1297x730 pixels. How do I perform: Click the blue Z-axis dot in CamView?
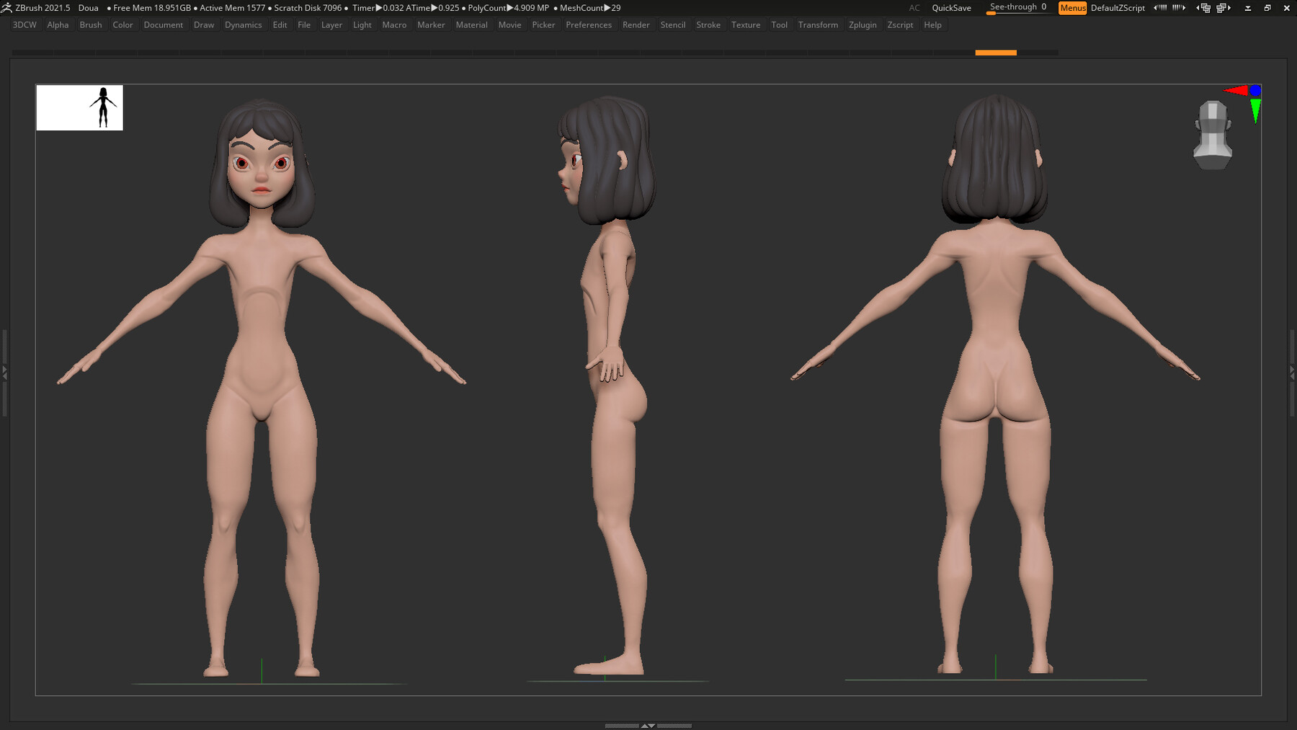[x=1255, y=90]
